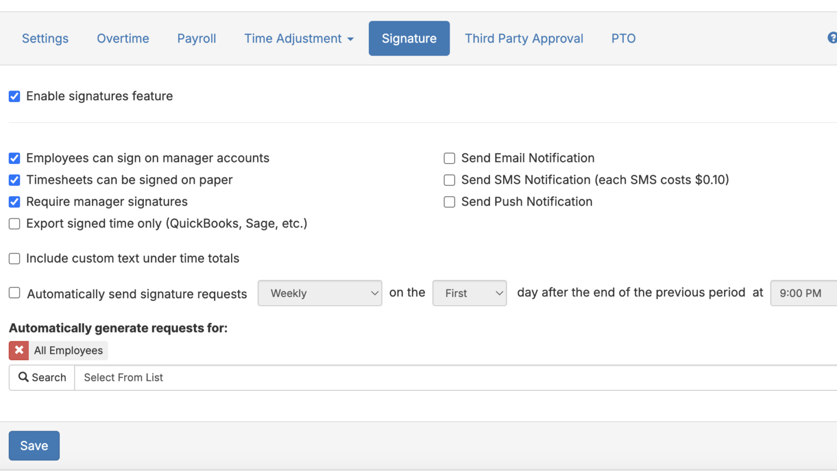Open the Time Adjustment dropdown menu
Image resolution: width=837 pixels, height=471 pixels.
[x=299, y=39]
